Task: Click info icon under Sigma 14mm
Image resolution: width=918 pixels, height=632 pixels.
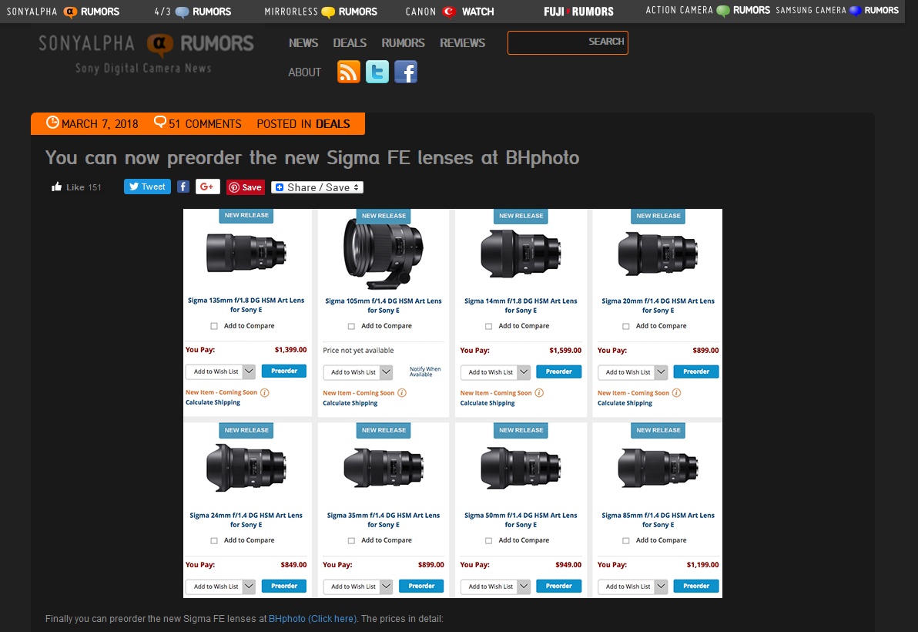Action: (x=539, y=393)
